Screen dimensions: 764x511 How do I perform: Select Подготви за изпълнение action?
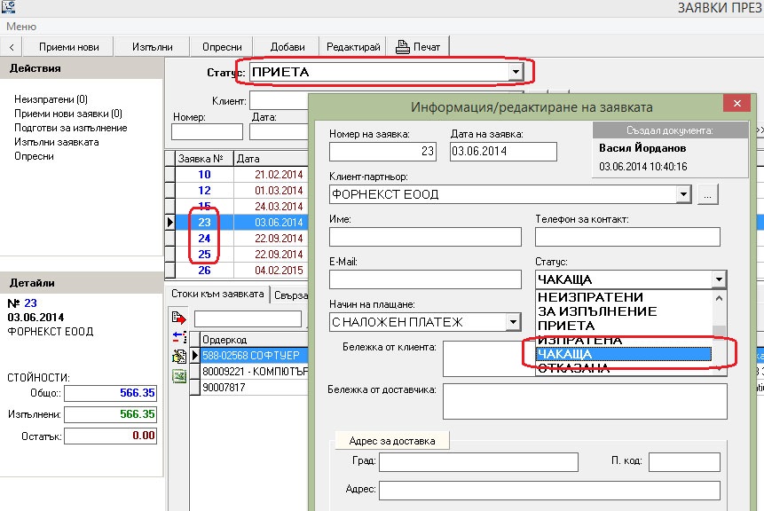coord(71,128)
